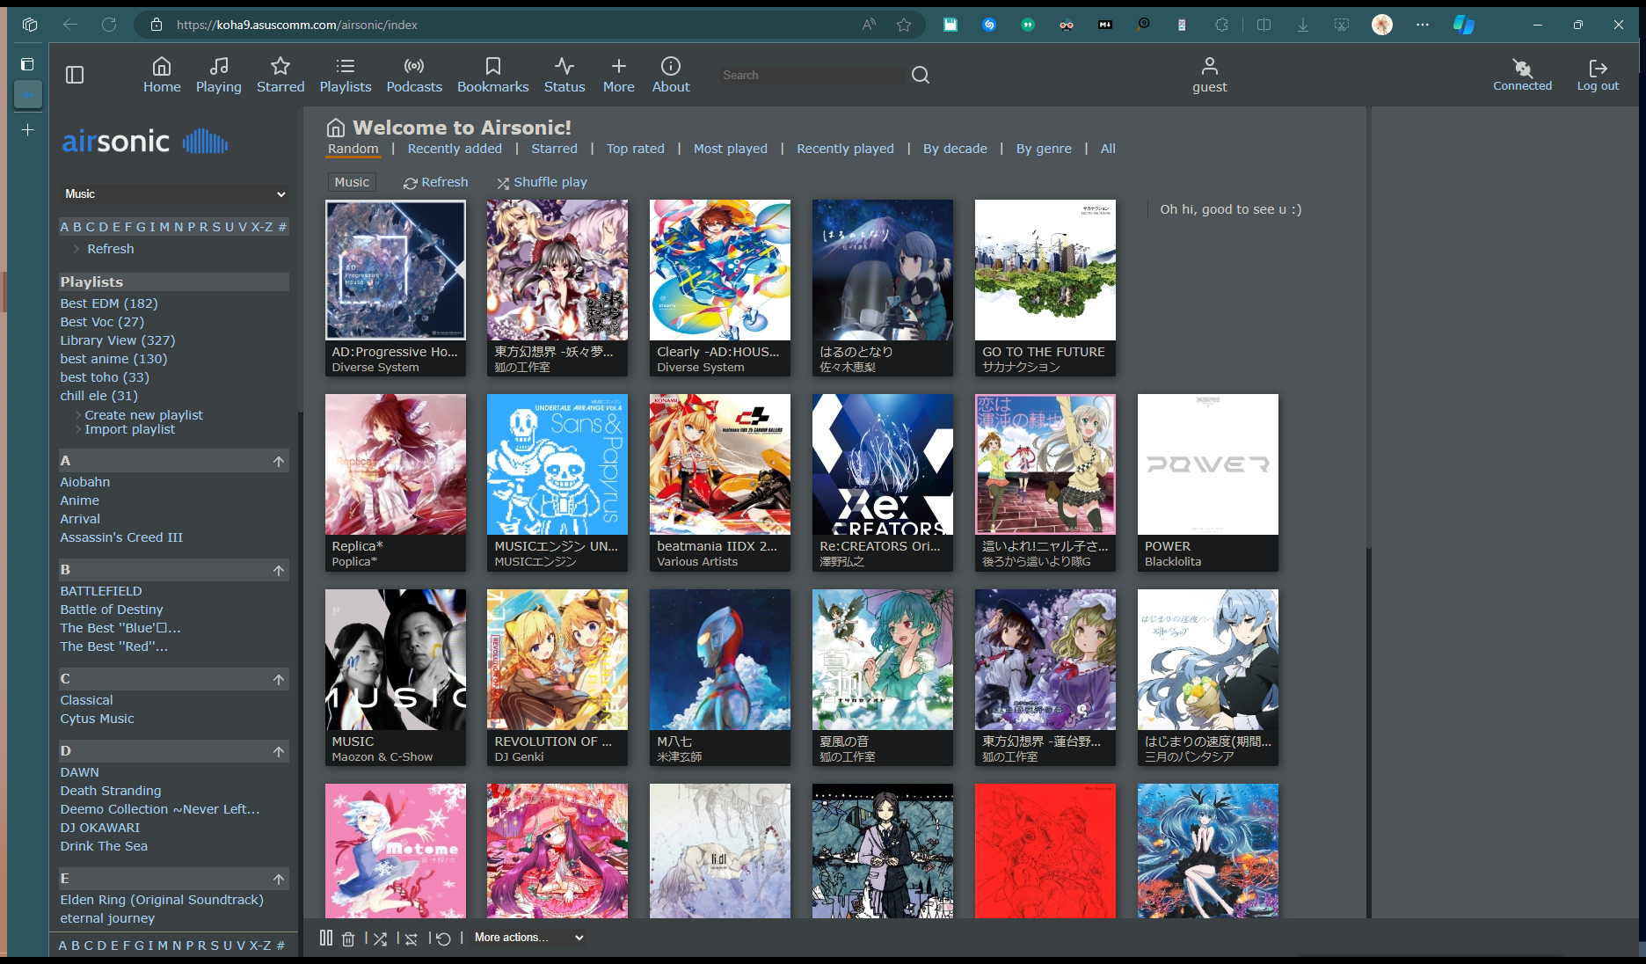Open the MUSIC album by Maozon & C-Show
Image resolution: width=1646 pixels, height=964 pixels.
click(x=395, y=660)
